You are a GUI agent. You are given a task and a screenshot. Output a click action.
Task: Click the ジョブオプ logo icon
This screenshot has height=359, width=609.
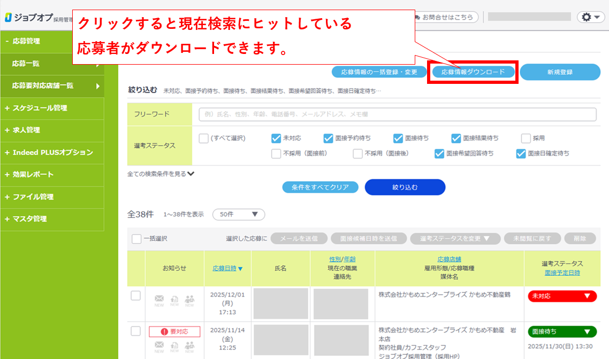click(8, 18)
